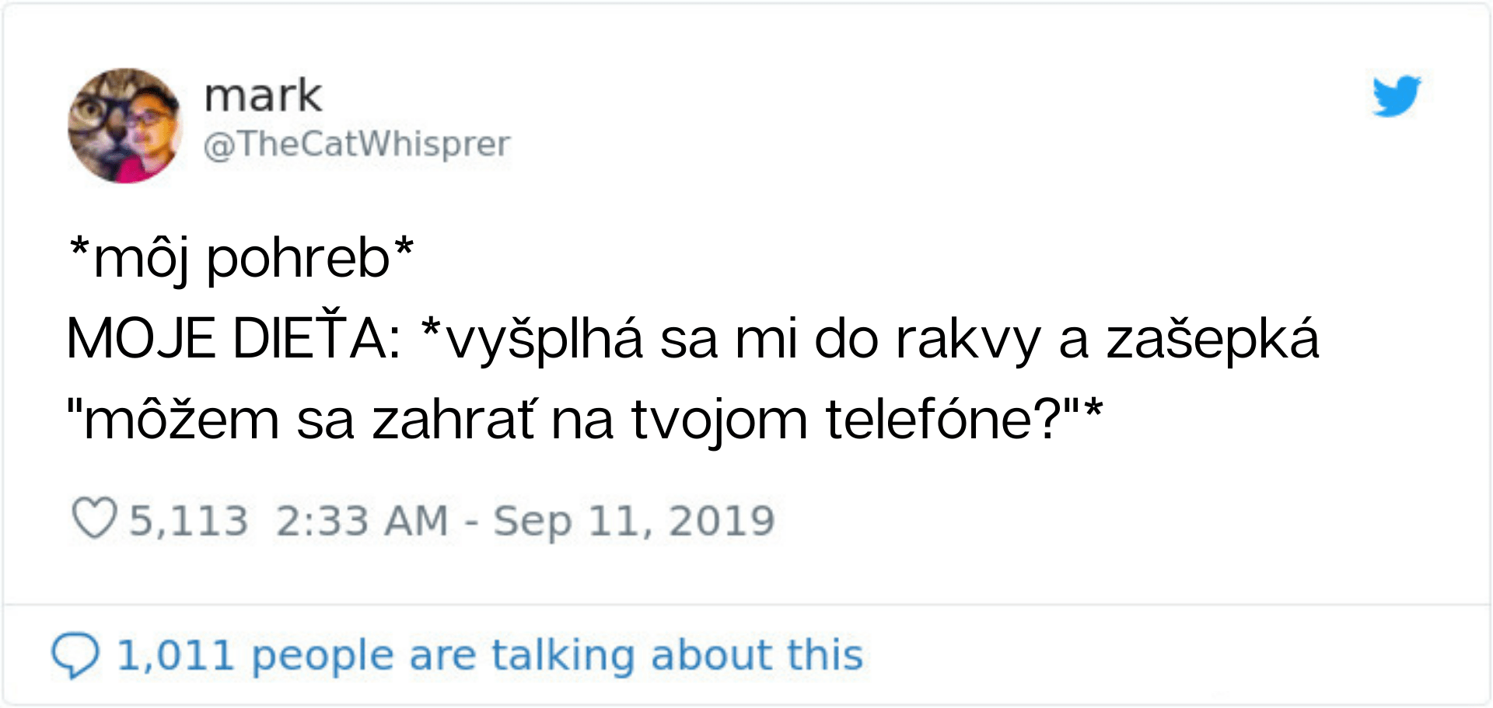
Task: Click the word "tvojom" in the tweet
Action: [719, 420]
